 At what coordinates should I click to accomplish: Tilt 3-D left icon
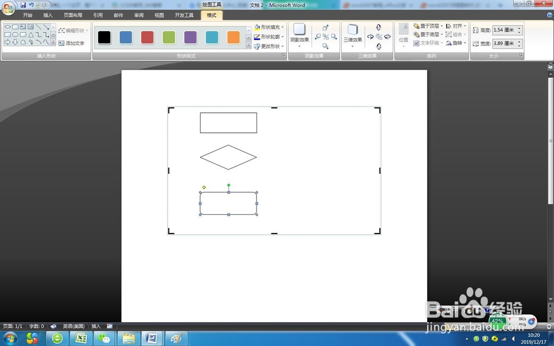(x=370, y=37)
